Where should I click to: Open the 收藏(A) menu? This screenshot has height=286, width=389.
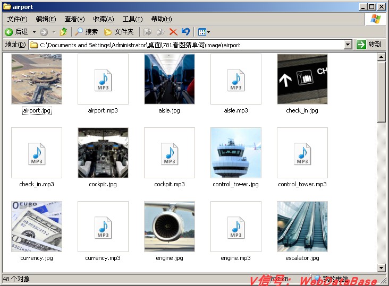click(104, 19)
